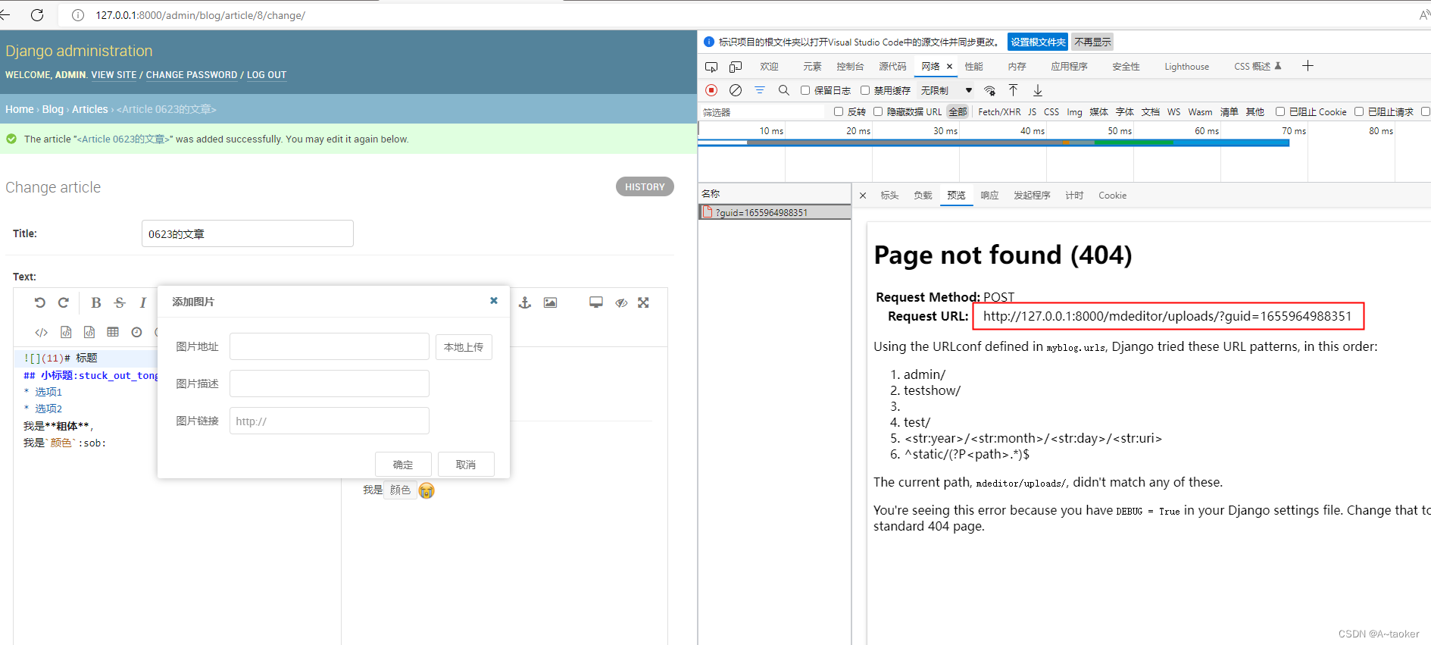This screenshot has height=645, width=1431.
Task: Check the 已阻止请求 checkbox
Action: pyautogui.click(x=1359, y=111)
